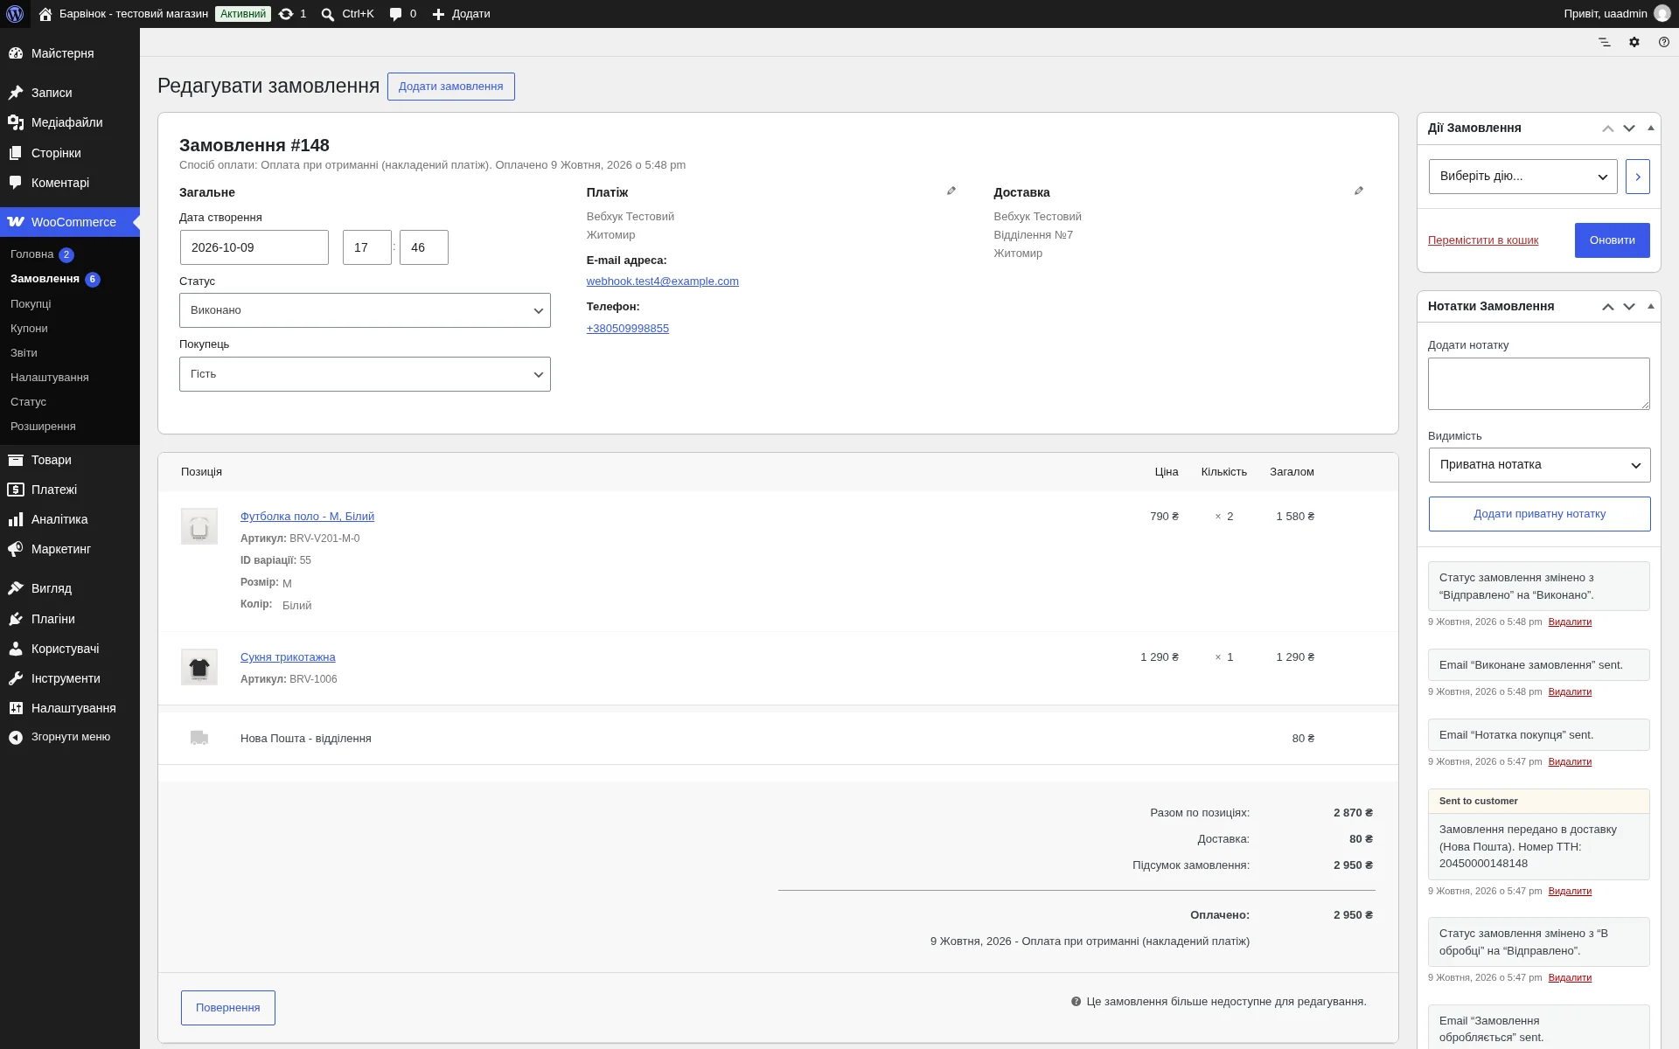The width and height of the screenshot is (1679, 1049).
Task: Open the updates icon in admin bar
Action: tap(293, 14)
